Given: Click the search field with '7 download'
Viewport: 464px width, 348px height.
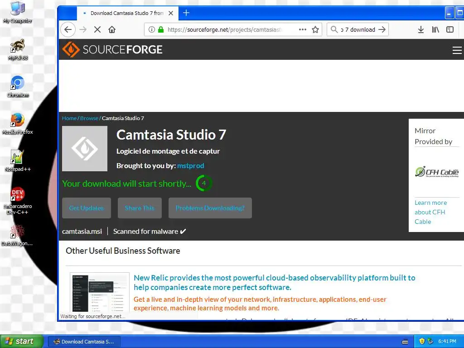Looking at the screenshot, I should (358, 29).
